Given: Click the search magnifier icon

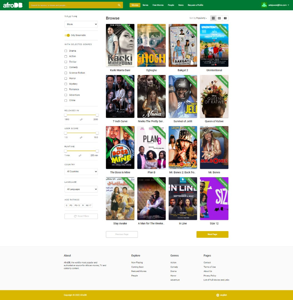Looking at the screenshot, I should 119,5.
